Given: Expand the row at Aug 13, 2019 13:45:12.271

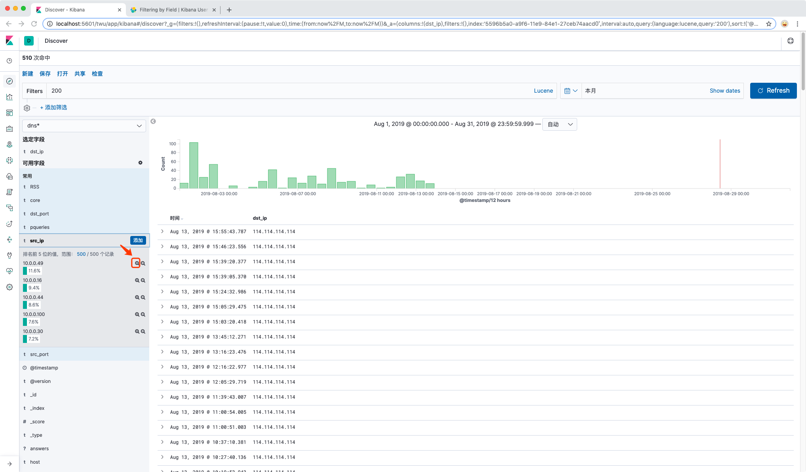Looking at the screenshot, I should (162, 337).
